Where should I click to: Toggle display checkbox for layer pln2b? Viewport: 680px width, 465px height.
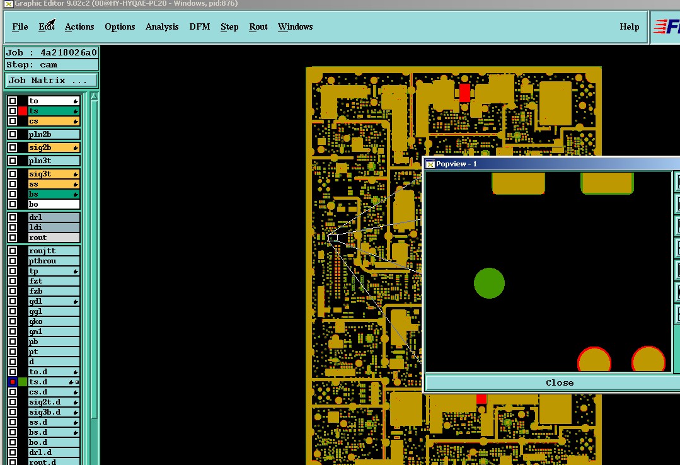point(13,134)
